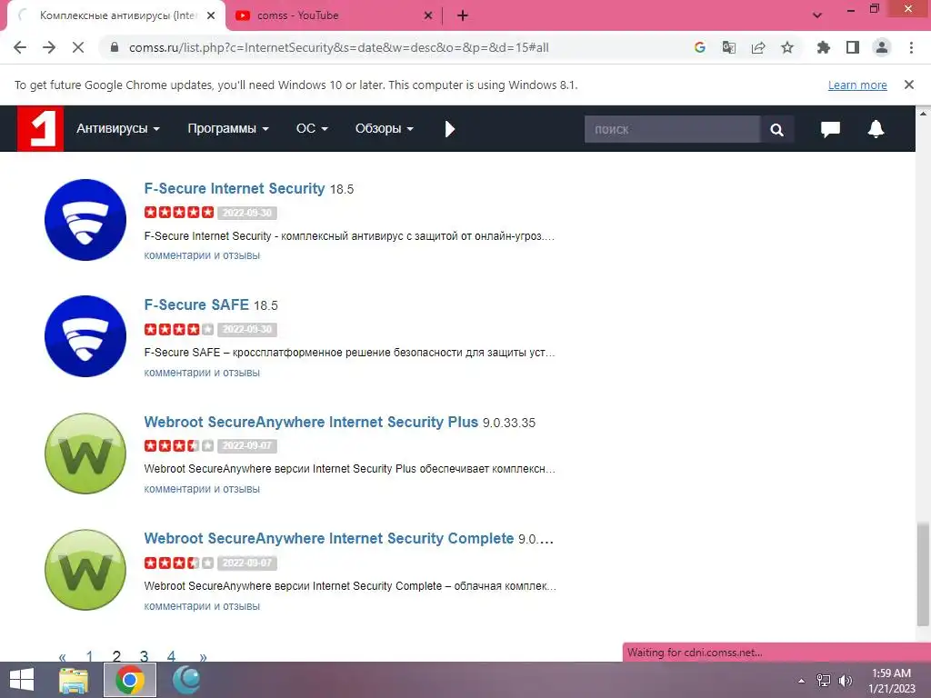
Task: Open F-Secure SAFE title link
Action: pyautogui.click(x=196, y=305)
